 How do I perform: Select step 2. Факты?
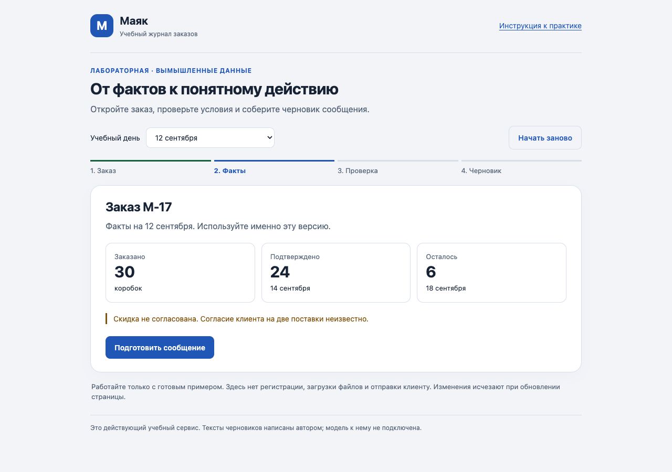tap(274, 168)
